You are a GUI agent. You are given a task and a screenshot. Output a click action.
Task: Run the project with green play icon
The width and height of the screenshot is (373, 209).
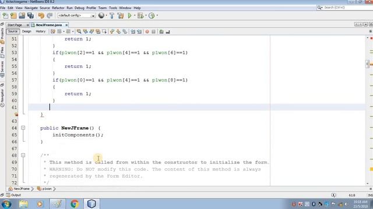pos(129,16)
